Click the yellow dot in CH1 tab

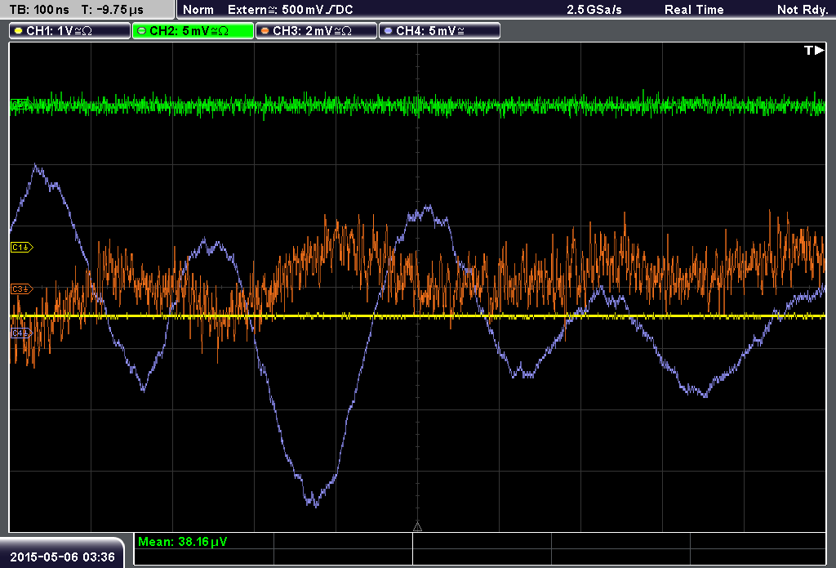[x=19, y=31]
